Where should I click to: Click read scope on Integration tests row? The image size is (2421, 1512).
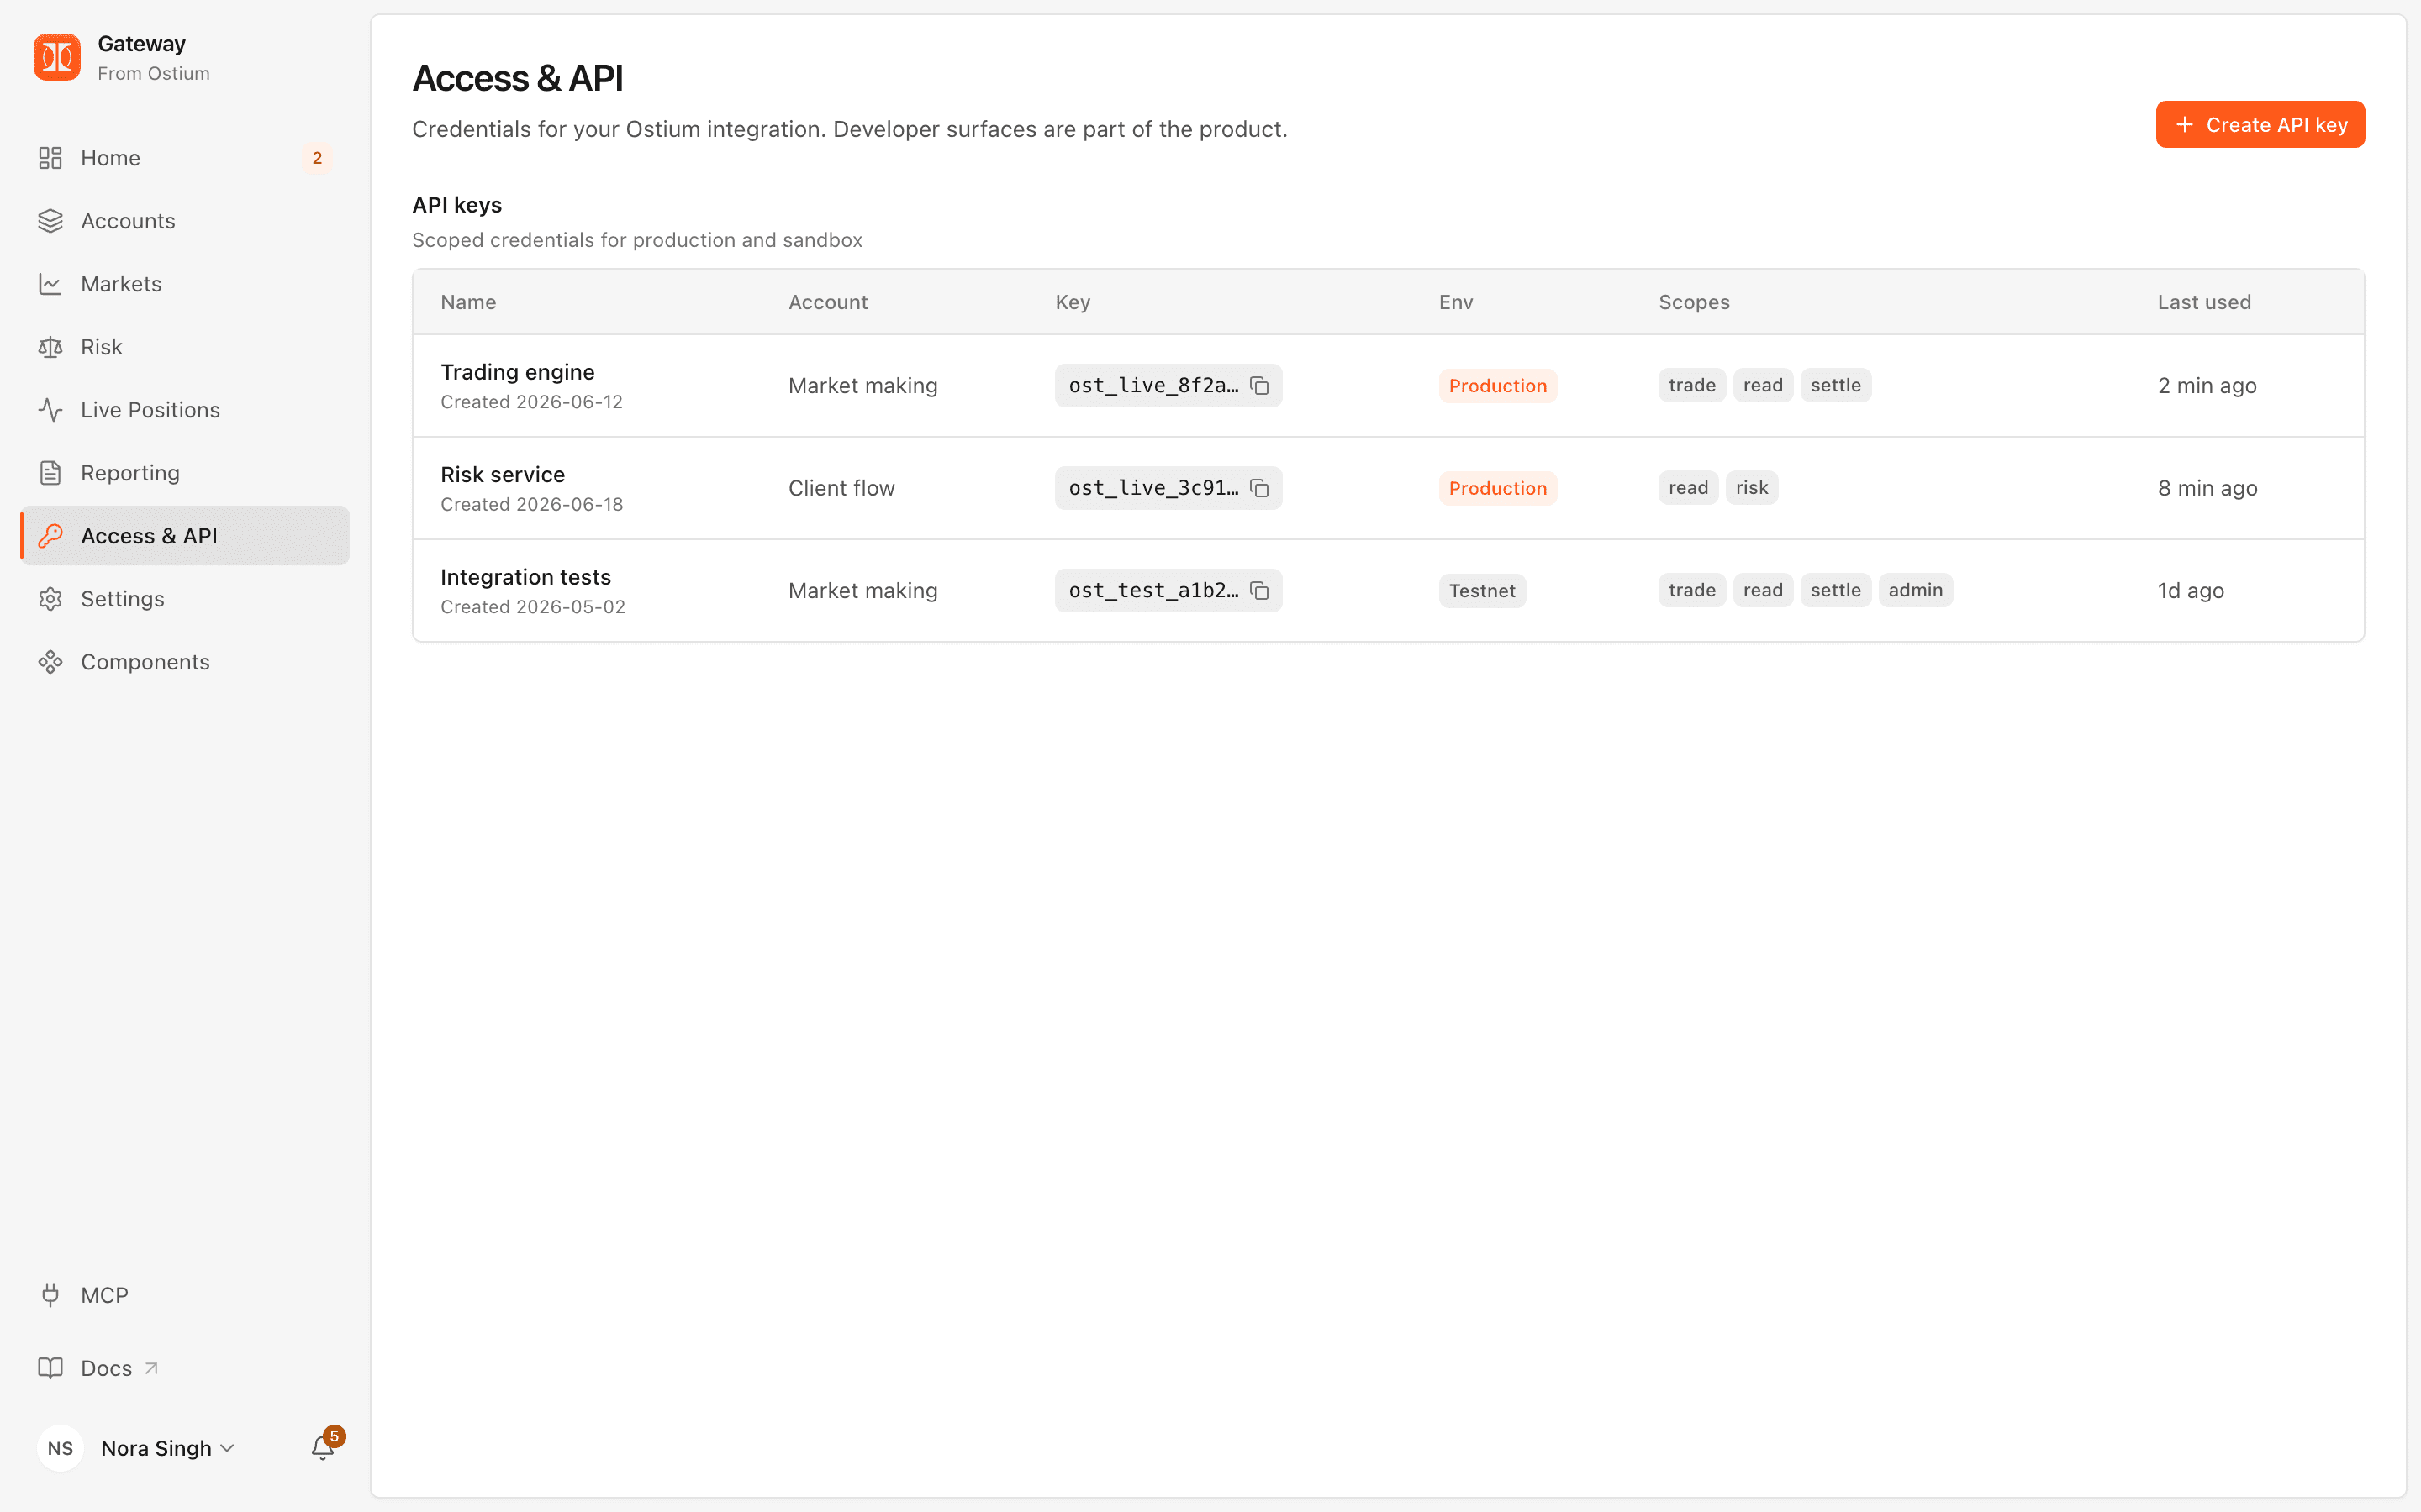1763,590
